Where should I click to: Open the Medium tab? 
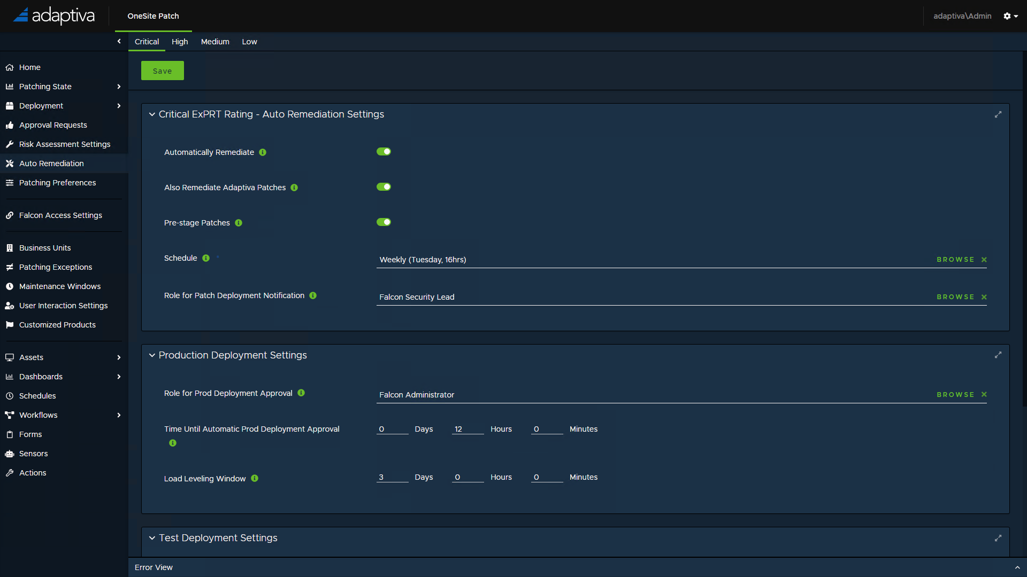[x=215, y=42]
